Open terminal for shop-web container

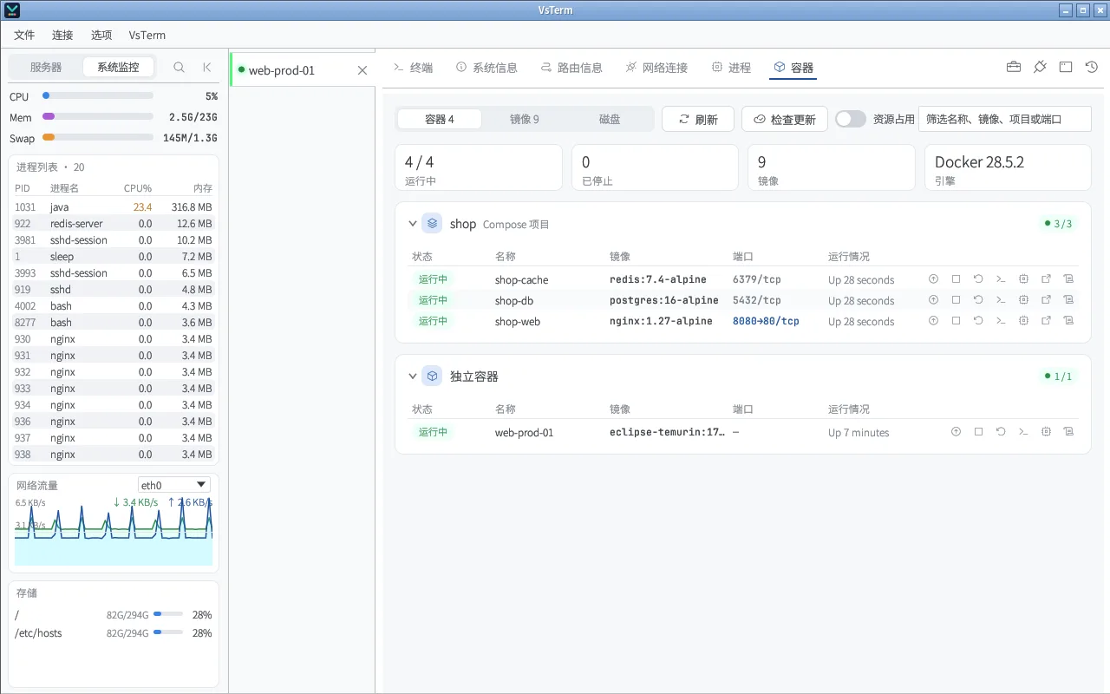pyautogui.click(x=1001, y=321)
